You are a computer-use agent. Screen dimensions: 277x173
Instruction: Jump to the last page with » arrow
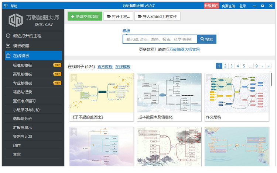tap(268, 66)
